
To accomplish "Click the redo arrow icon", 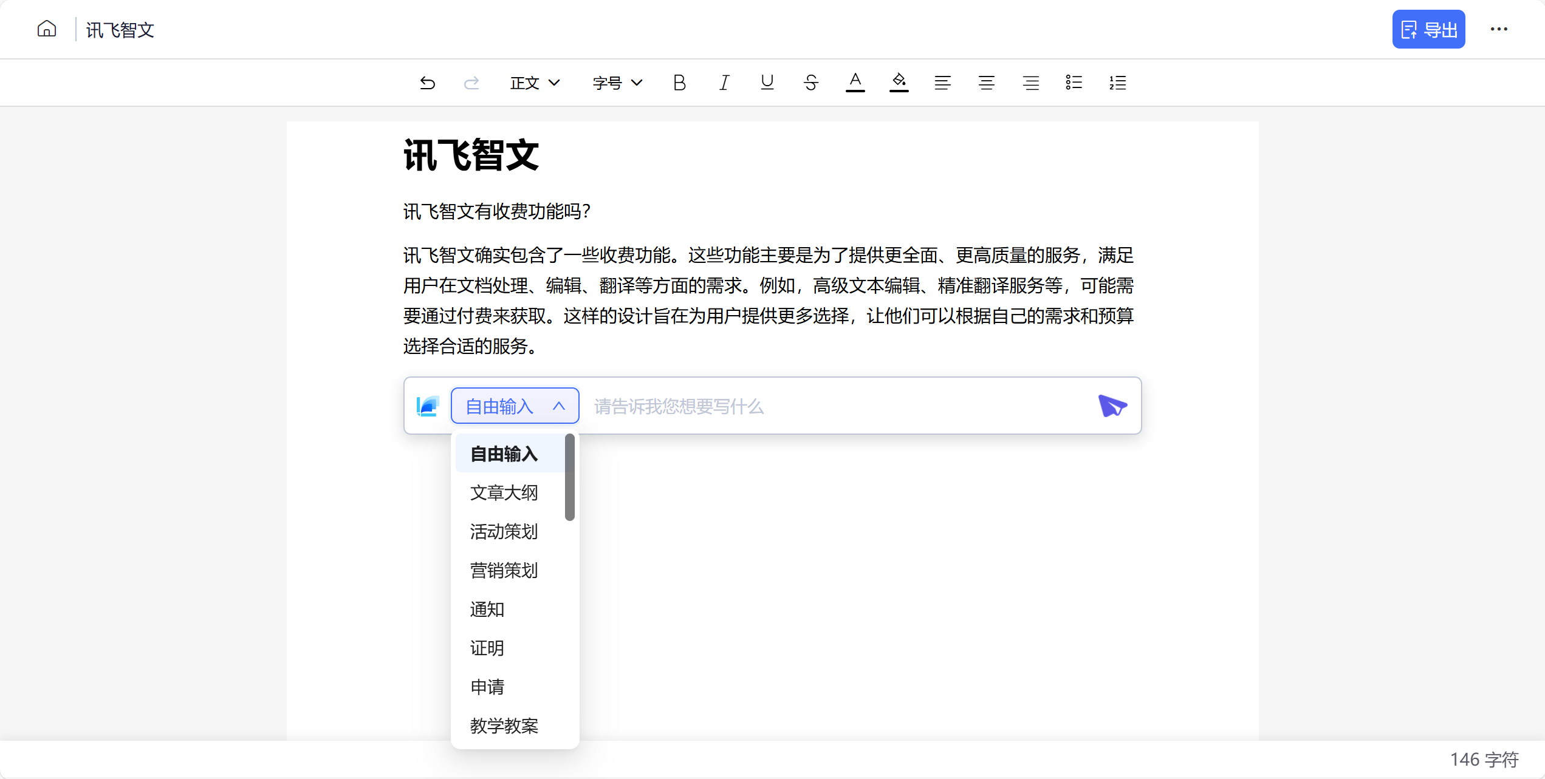I will coord(471,83).
